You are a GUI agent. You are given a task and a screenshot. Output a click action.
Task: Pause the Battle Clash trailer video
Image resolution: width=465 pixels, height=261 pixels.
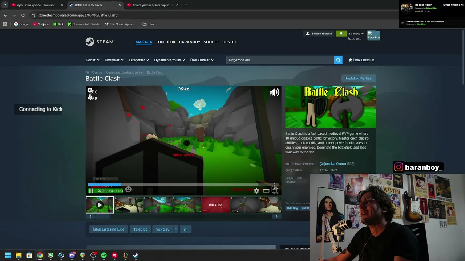pyautogui.click(x=91, y=191)
